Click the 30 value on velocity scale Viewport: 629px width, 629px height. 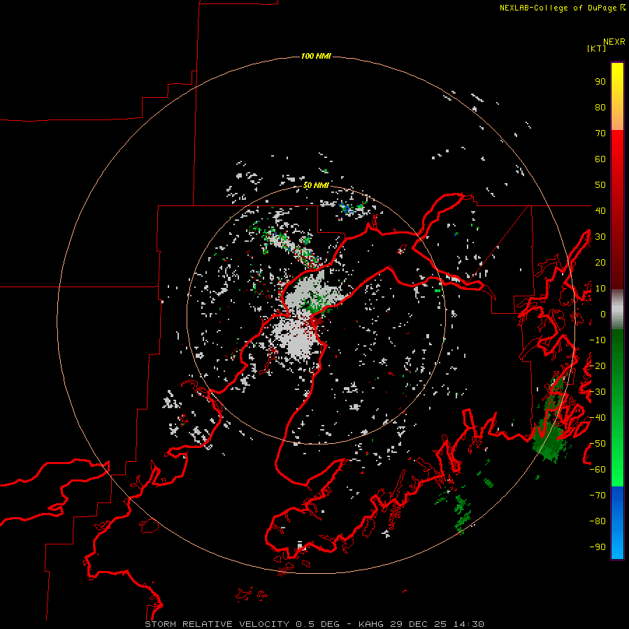[x=600, y=237]
